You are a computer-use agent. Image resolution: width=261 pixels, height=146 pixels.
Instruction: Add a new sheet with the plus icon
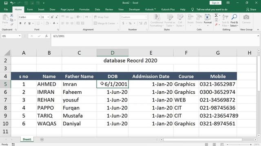pyautogui.click(x=42, y=140)
